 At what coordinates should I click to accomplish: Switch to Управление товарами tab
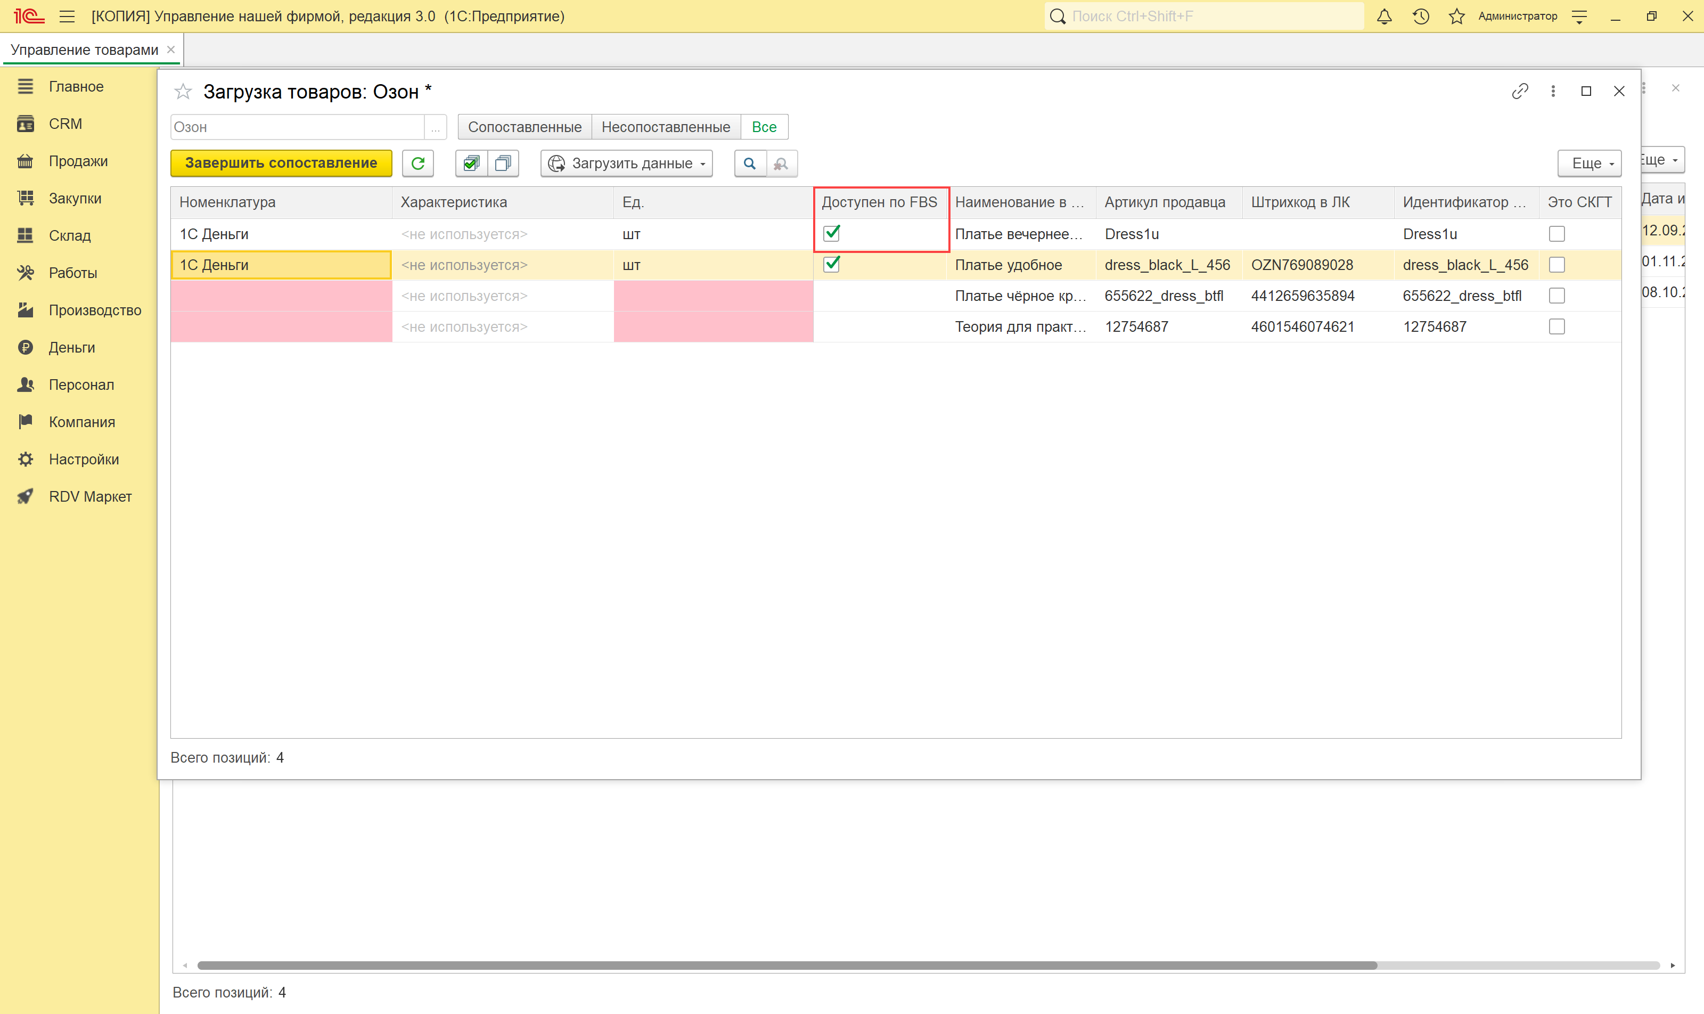click(85, 50)
